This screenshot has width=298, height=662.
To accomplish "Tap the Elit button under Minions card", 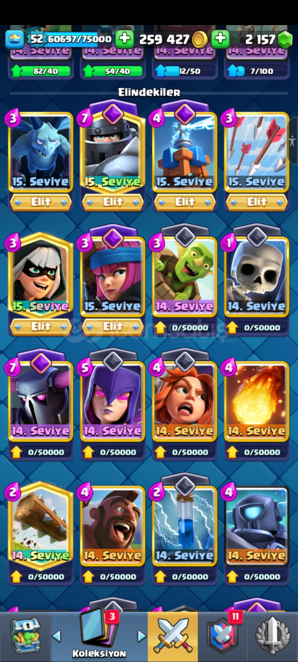I will [41, 202].
